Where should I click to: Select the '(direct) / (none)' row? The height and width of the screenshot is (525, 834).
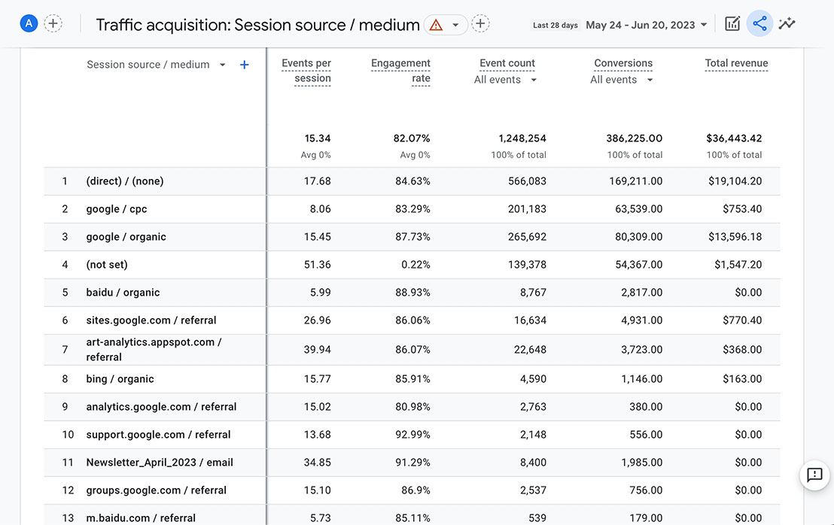click(x=412, y=181)
